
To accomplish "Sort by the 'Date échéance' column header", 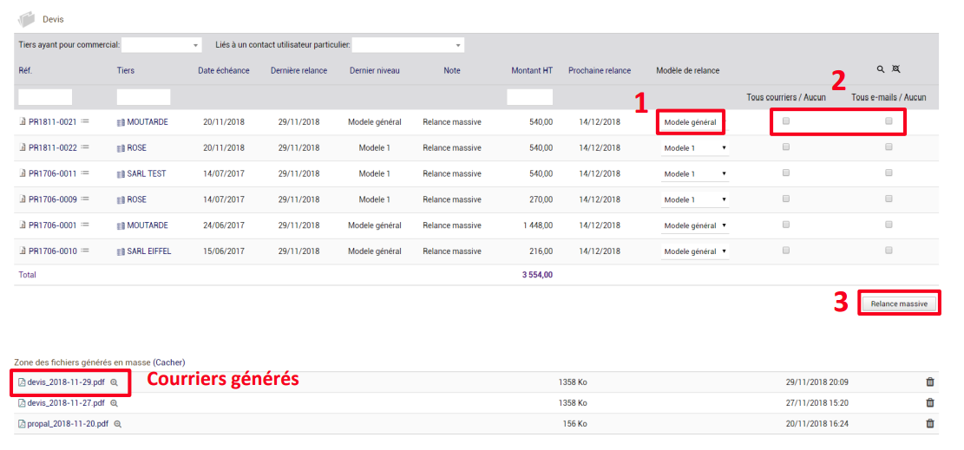I will tap(224, 71).
